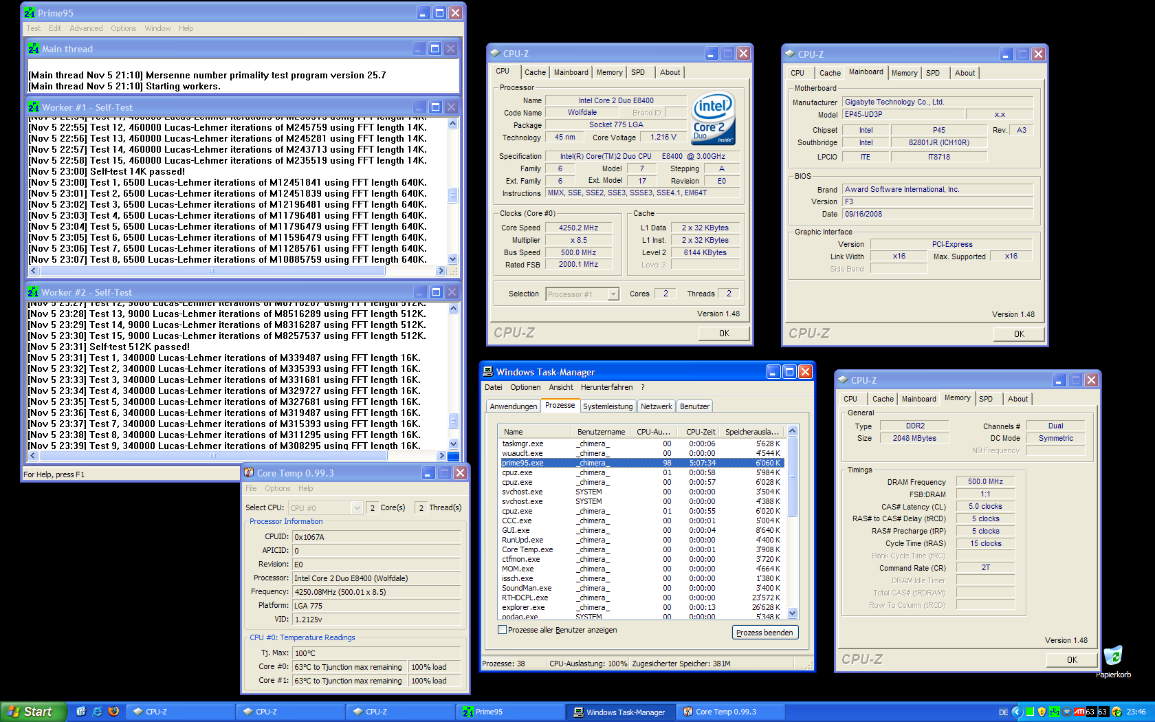
Task: Click the Worker #1 horizontal scrollbar thumb
Action: tap(212, 271)
